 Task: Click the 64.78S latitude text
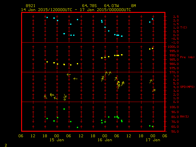tap(88, 6)
